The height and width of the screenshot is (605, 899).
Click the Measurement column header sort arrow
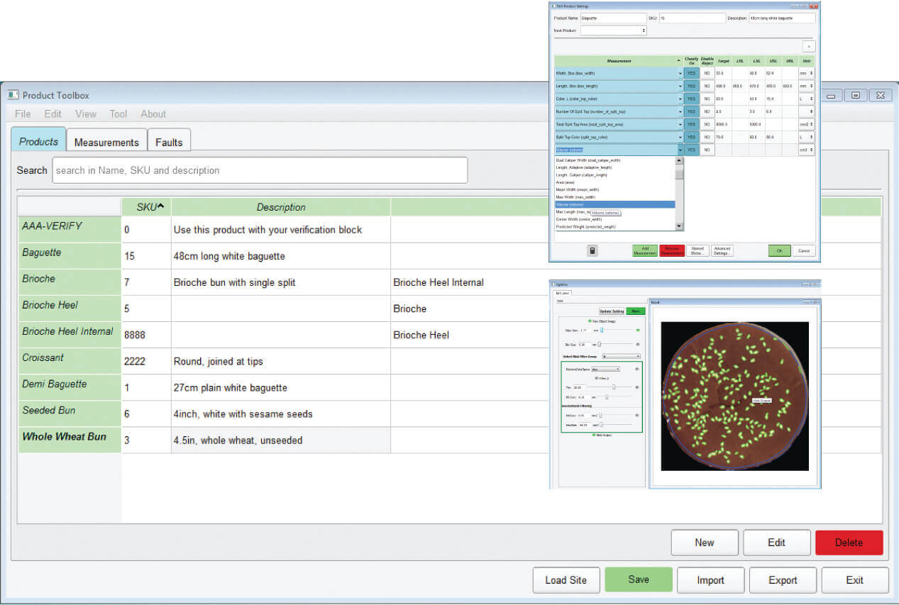coord(678,61)
